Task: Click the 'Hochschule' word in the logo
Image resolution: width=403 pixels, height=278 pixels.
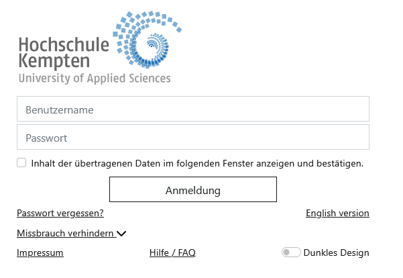Action: 64,45
